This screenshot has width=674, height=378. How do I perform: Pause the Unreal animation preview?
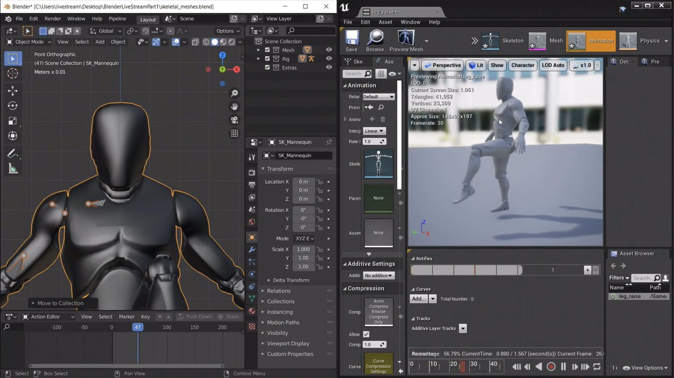click(563, 367)
